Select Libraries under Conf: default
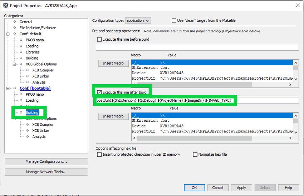The height and width of the screenshot is (196, 304). [33, 52]
